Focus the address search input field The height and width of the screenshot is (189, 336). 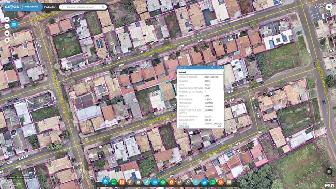(83, 7)
